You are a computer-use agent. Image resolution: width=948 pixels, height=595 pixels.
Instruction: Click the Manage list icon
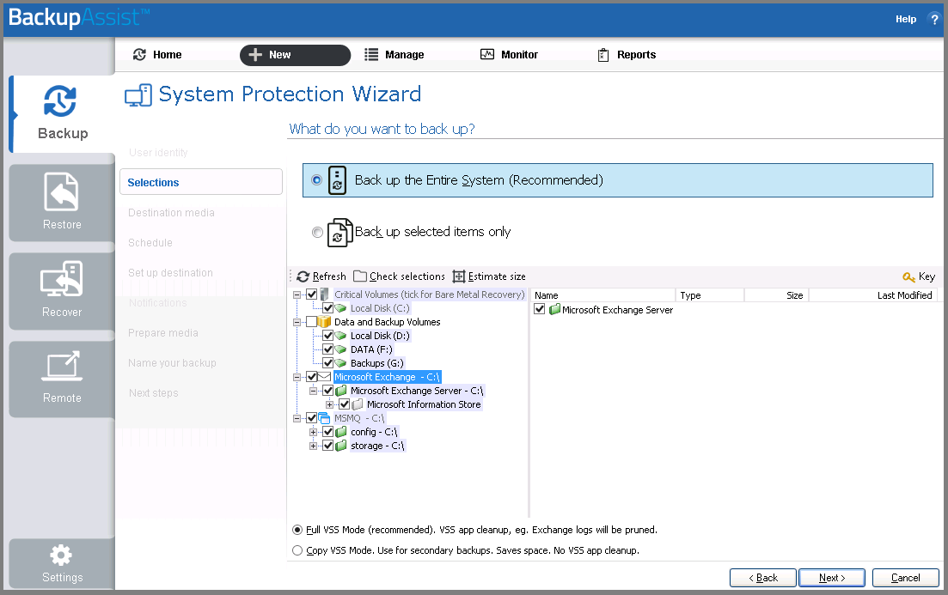(x=371, y=54)
